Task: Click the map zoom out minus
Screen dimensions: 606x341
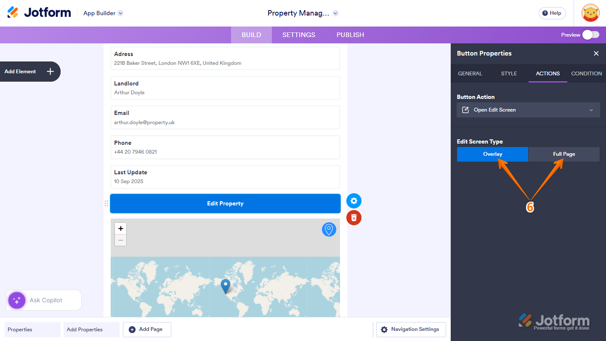Action: 121,240
